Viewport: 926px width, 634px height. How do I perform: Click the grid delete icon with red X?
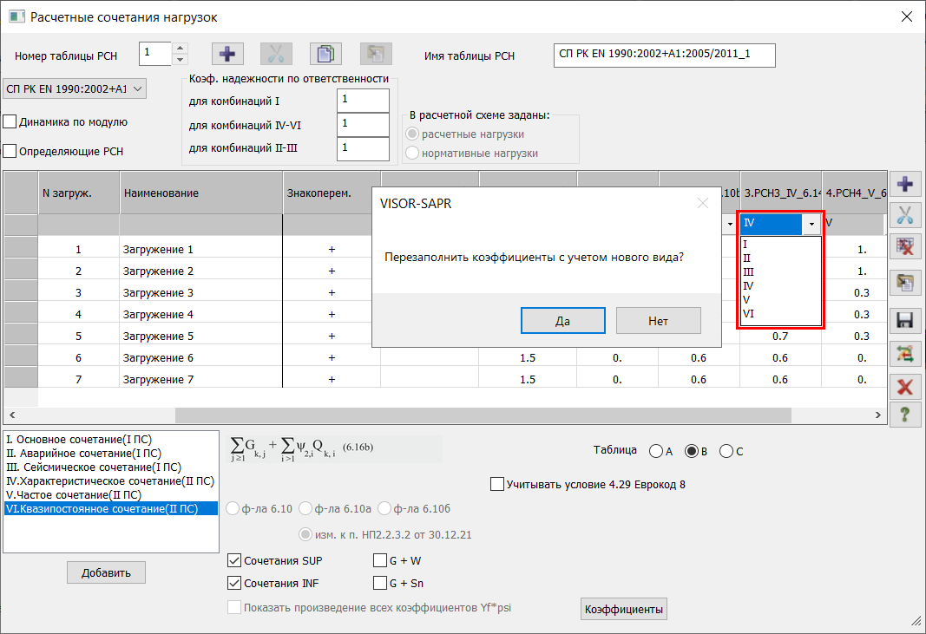905,248
